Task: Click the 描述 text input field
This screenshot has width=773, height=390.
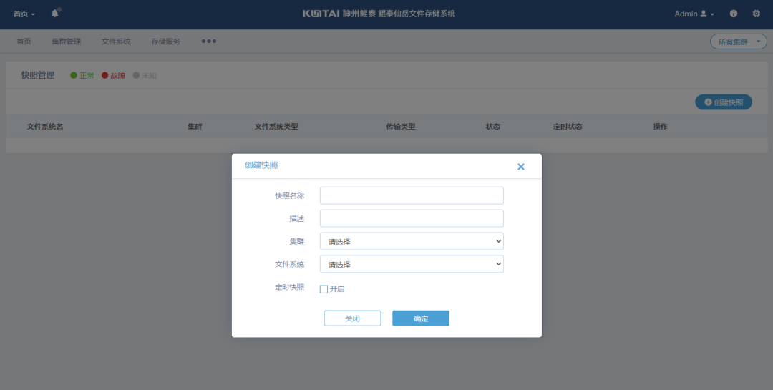Action: click(412, 218)
